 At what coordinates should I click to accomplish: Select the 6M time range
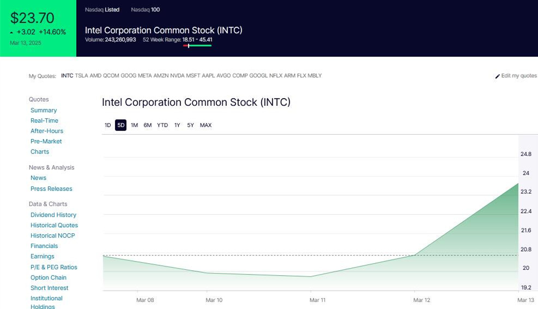pos(148,125)
